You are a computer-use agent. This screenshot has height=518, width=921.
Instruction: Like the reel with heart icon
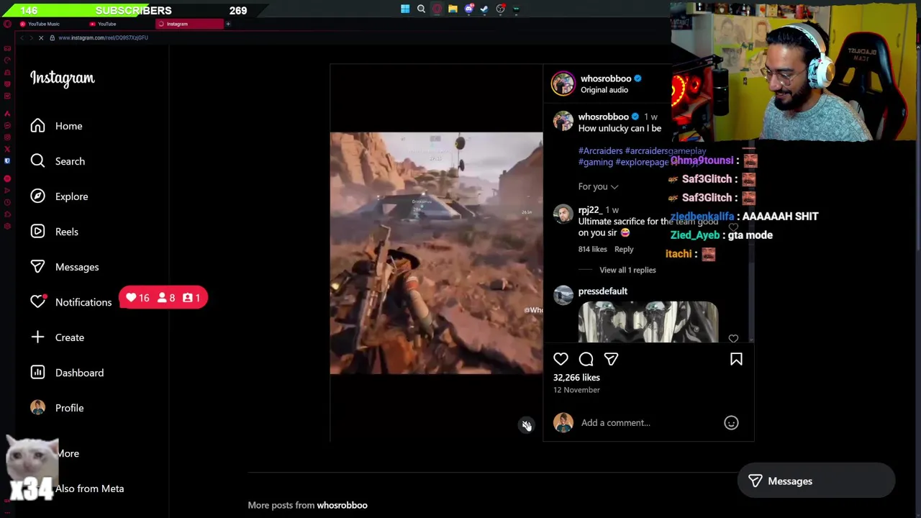point(561,359)
